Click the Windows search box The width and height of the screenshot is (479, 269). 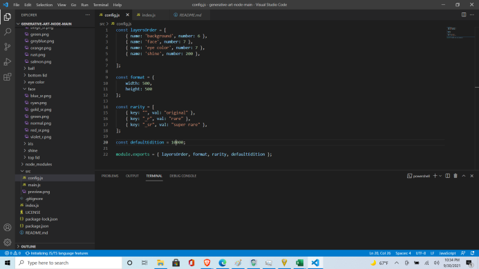tap(68, 263)
